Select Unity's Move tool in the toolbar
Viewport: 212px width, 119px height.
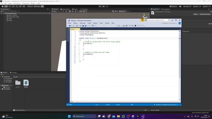(x=6, y=6)
